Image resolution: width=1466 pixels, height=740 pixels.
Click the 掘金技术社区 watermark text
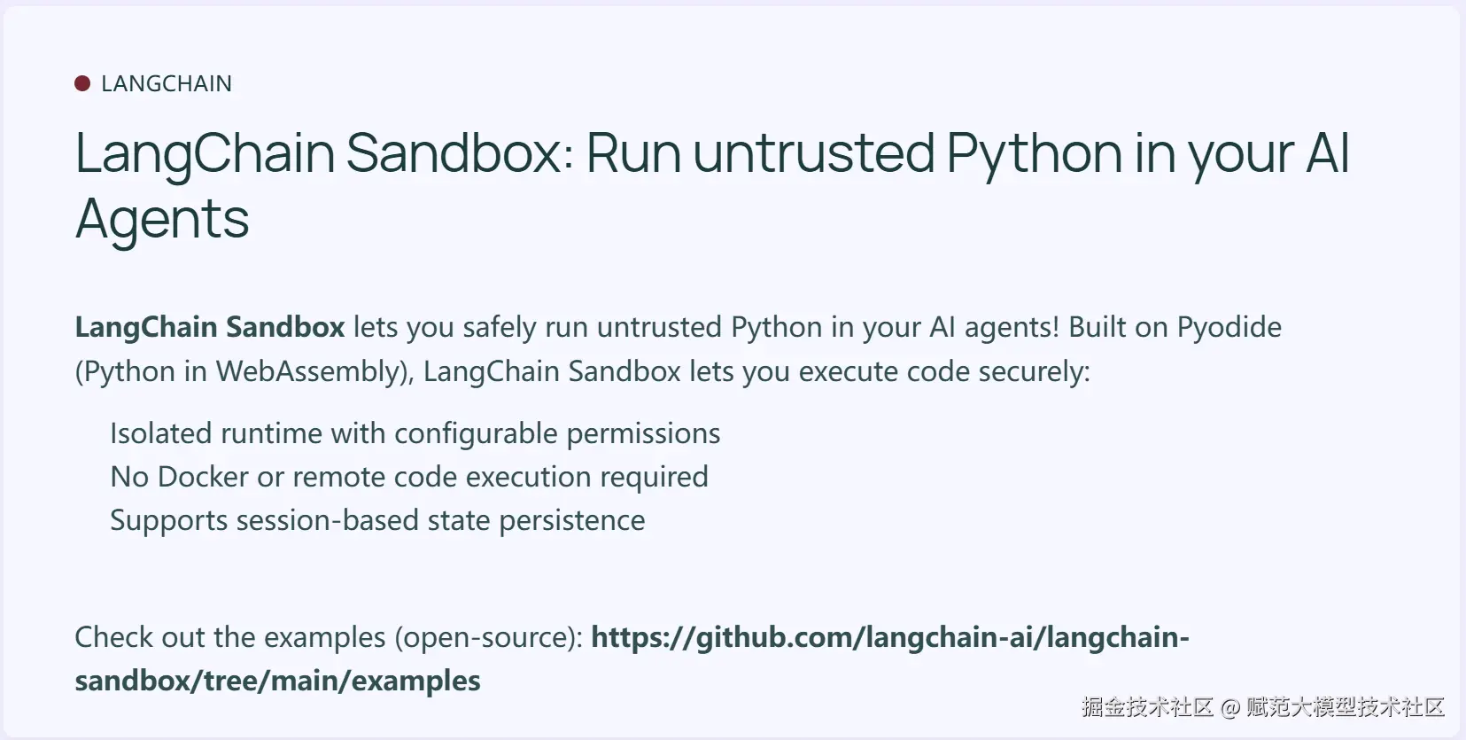1147,707
